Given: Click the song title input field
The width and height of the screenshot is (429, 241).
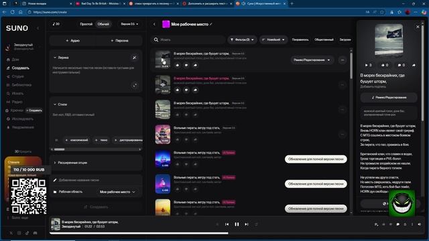Looking at the screenshot, I should pos(96,180).
